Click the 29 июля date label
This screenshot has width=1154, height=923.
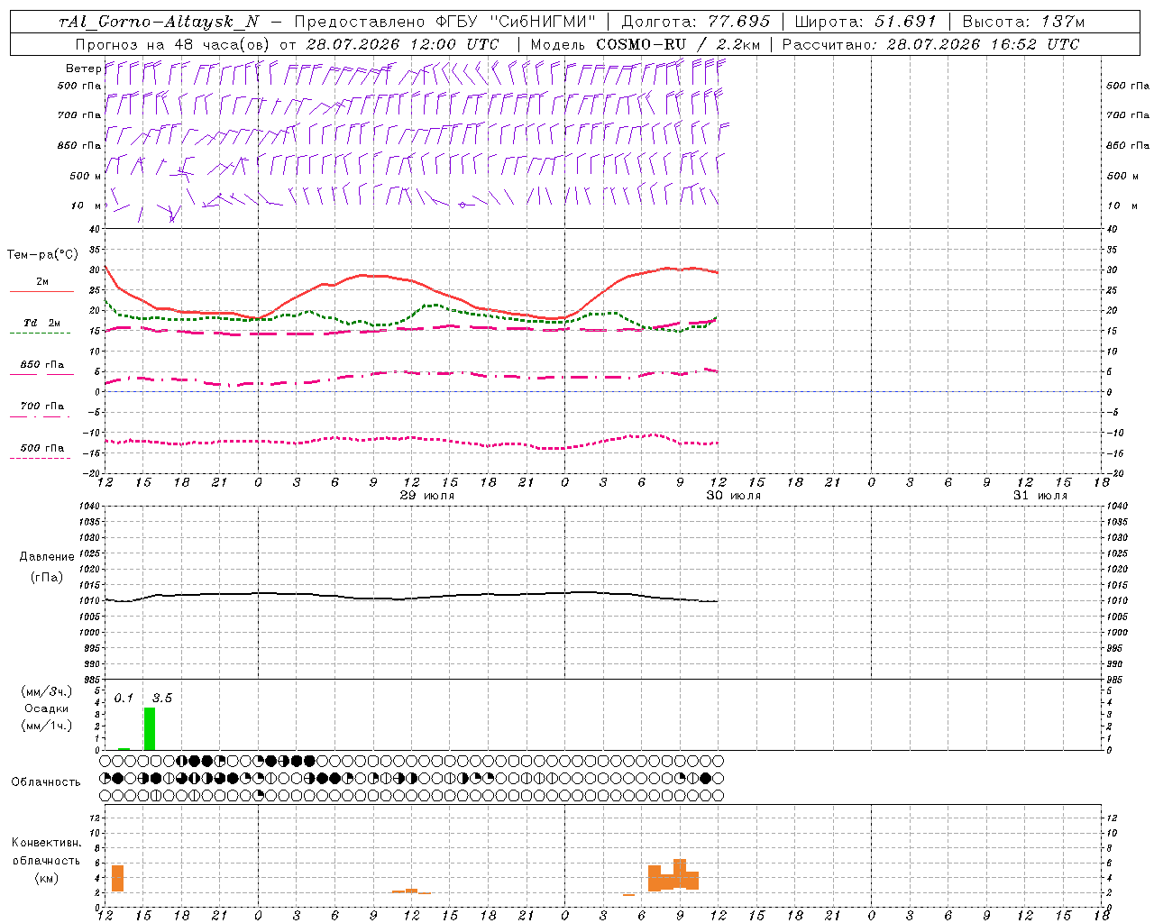[x=427, y=496]
